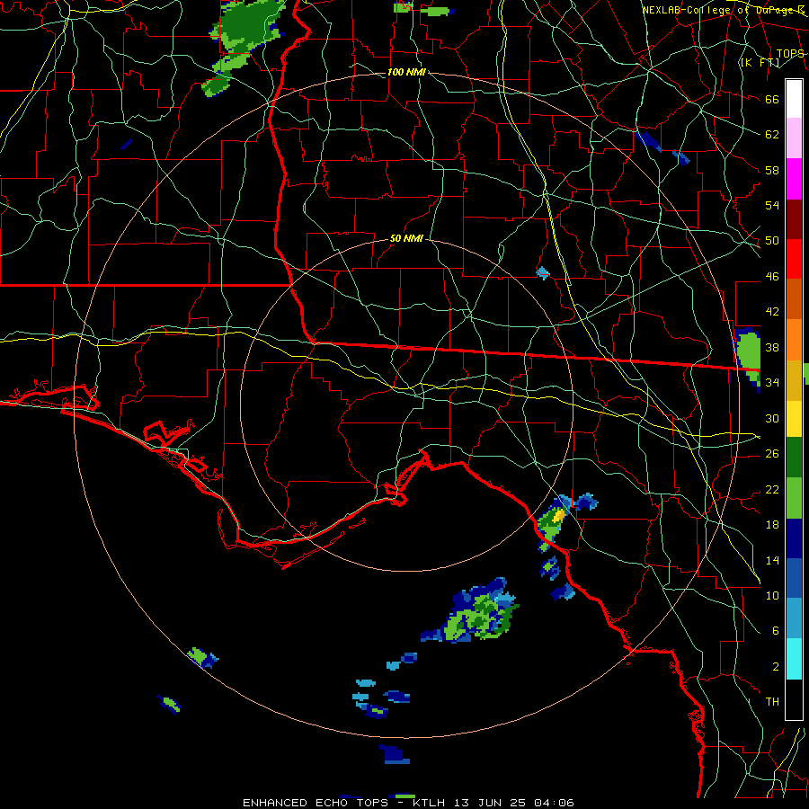
Task: Click the 100 NMI range ring label
Action: [x=406, y=72]
